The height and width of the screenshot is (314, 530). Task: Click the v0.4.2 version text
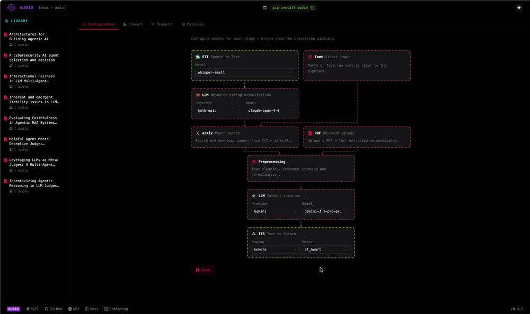pyautogui.click(x=516, y=309)
